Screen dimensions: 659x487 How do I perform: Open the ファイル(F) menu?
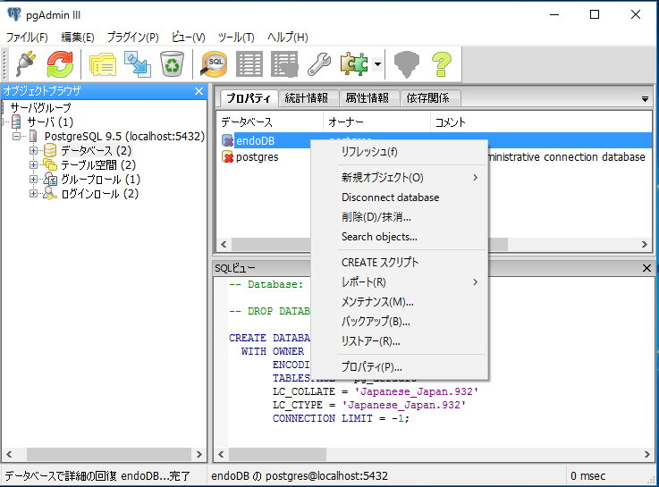pyautogui.click(x=27, y=37)
